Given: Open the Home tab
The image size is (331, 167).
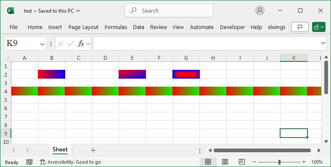Looking at the screenshot, I should [35, 27].
